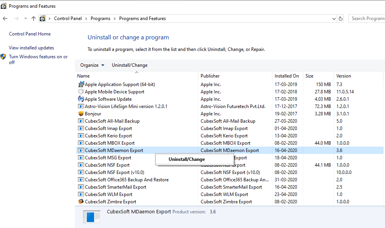Open the Organize dropdown menu
The width and height of the screenshot is (385, 228).
(x=92, y=65)
